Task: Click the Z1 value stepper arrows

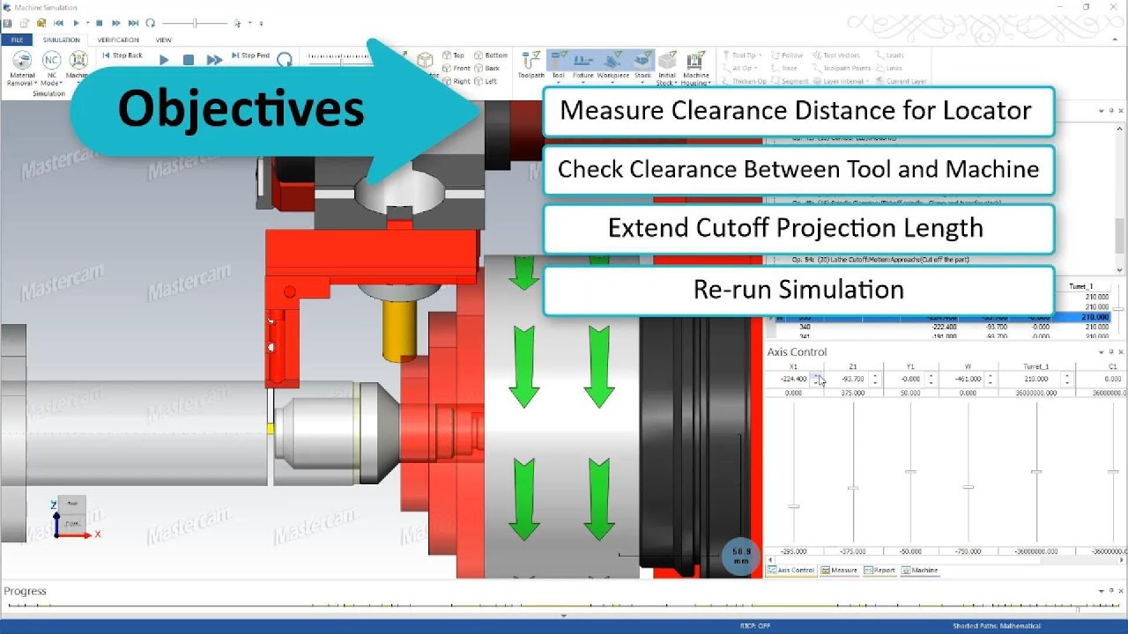Action: [x=874, y=380]
